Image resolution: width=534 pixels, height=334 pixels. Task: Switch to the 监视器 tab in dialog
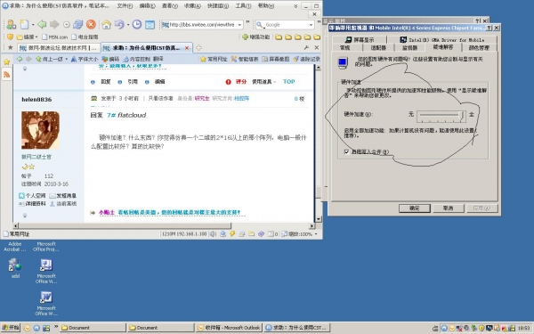(409, 48)
